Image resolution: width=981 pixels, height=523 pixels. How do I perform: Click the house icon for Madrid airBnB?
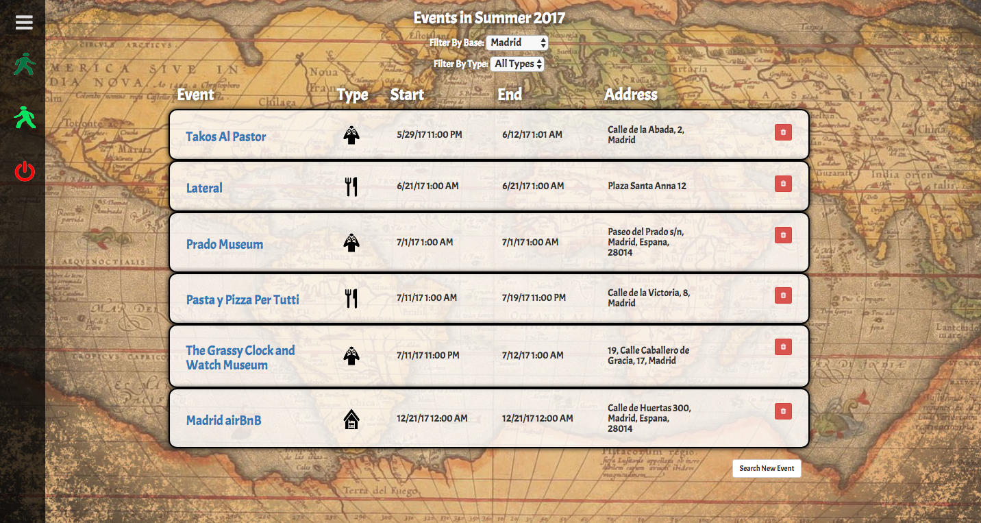(351, 419)
